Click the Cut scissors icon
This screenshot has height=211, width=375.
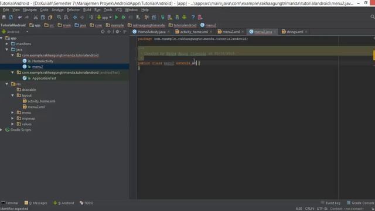coord(36,17)
